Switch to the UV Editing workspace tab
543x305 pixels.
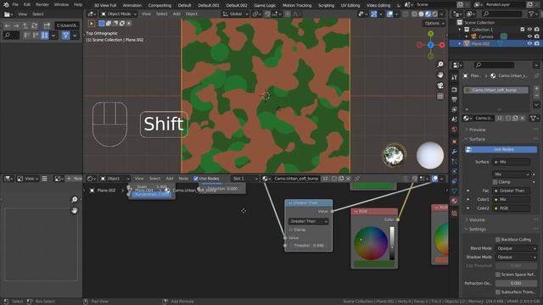(x=350, y=6)
